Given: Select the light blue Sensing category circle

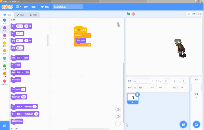Looking at the screenshot, I should pyautogui.click(x=4, y=58).
